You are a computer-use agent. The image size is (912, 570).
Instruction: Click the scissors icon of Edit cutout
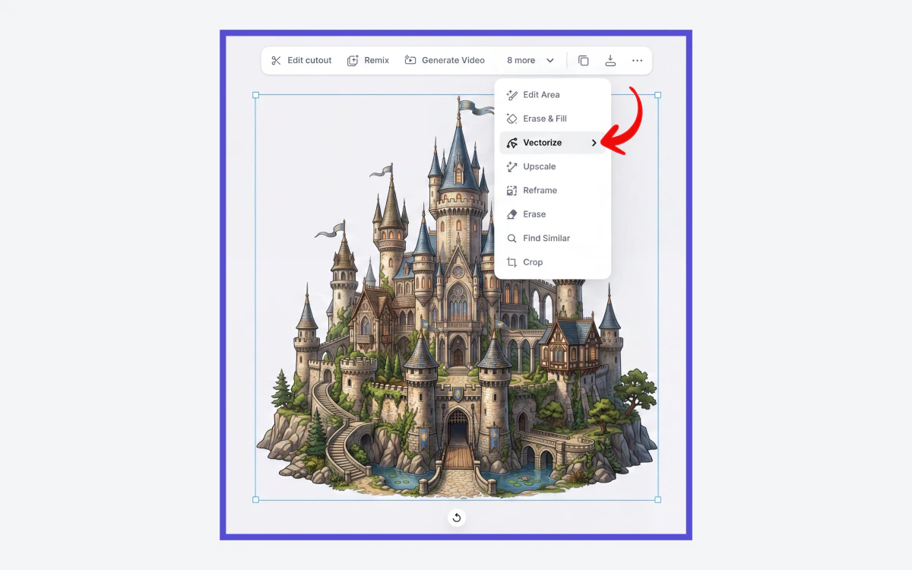point(277,60)
